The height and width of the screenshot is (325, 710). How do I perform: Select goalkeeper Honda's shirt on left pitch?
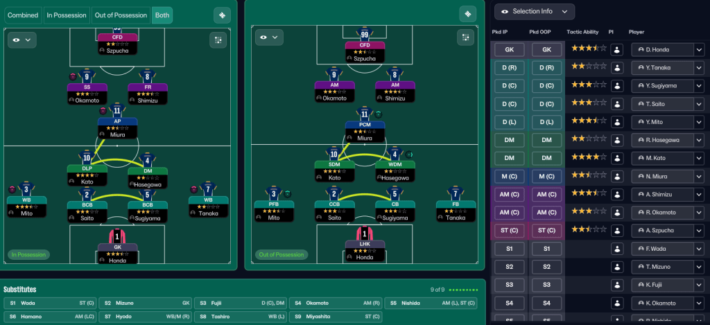[x=113, y=236]
